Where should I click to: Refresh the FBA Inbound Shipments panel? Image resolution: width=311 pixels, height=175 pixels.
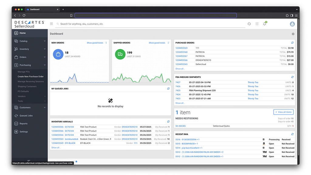(292, 77)
